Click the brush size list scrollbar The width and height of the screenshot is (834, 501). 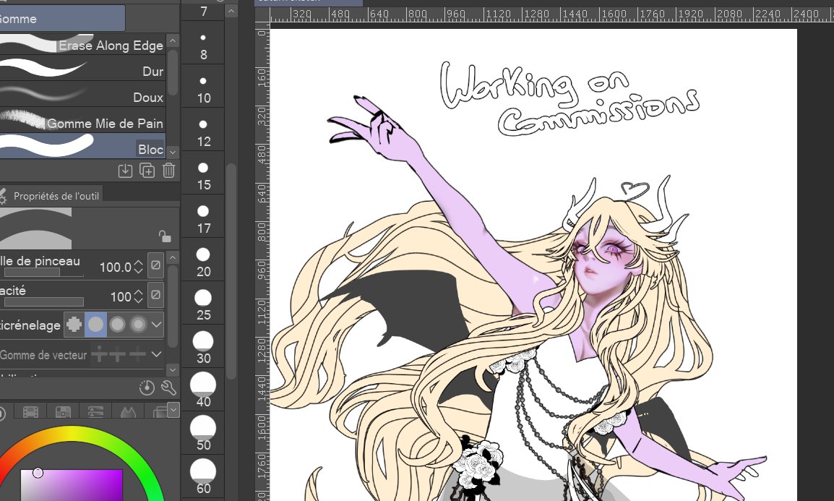(231, 271)
